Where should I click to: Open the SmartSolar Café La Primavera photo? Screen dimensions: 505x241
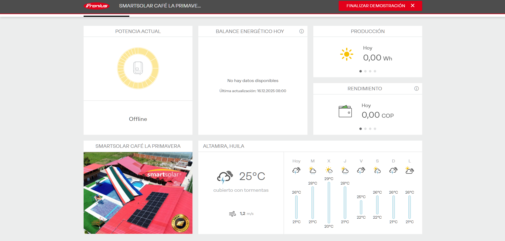click(138, 193)
